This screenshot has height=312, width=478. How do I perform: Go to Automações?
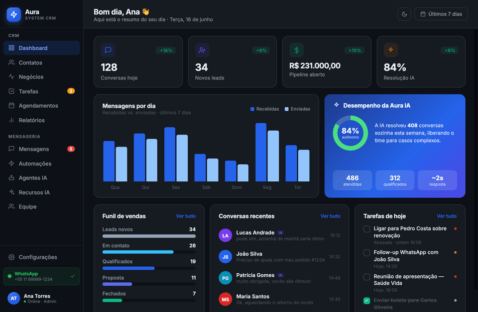pos(41,163)
